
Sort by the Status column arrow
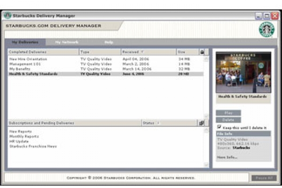[x=158, y=123]
